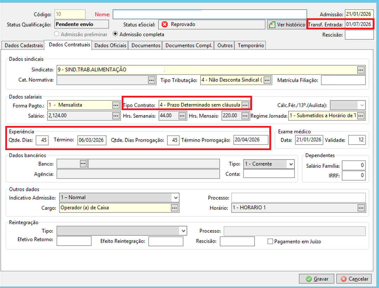Open the Tipo Contrato lookup ellipsis button

point(245,105)
